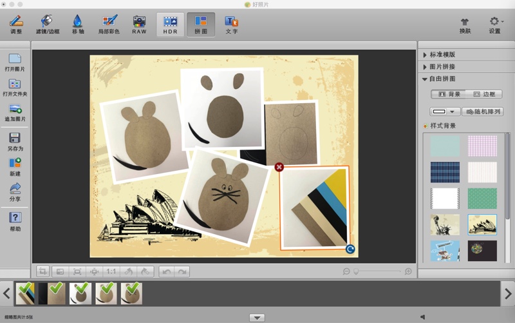This screenshot has height=323, width=515.
Task: Open 帮助 help from sidebar
Action: pyautogui.click(x=15, y=221)
